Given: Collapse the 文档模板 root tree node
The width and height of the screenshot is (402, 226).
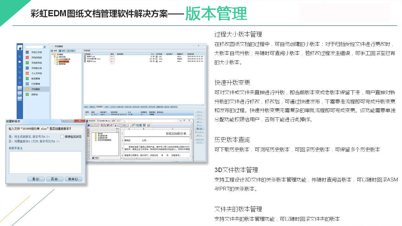Looking at the screenshot, I should click(x=52, y=54).
